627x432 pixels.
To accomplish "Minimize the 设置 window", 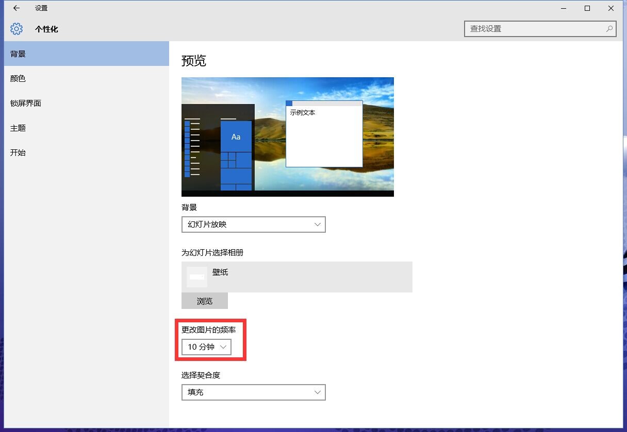I will tap(564, 8).
